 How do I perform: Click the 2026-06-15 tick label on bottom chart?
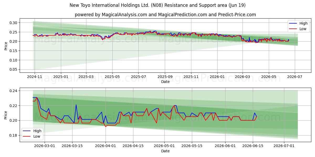[253, 146]
